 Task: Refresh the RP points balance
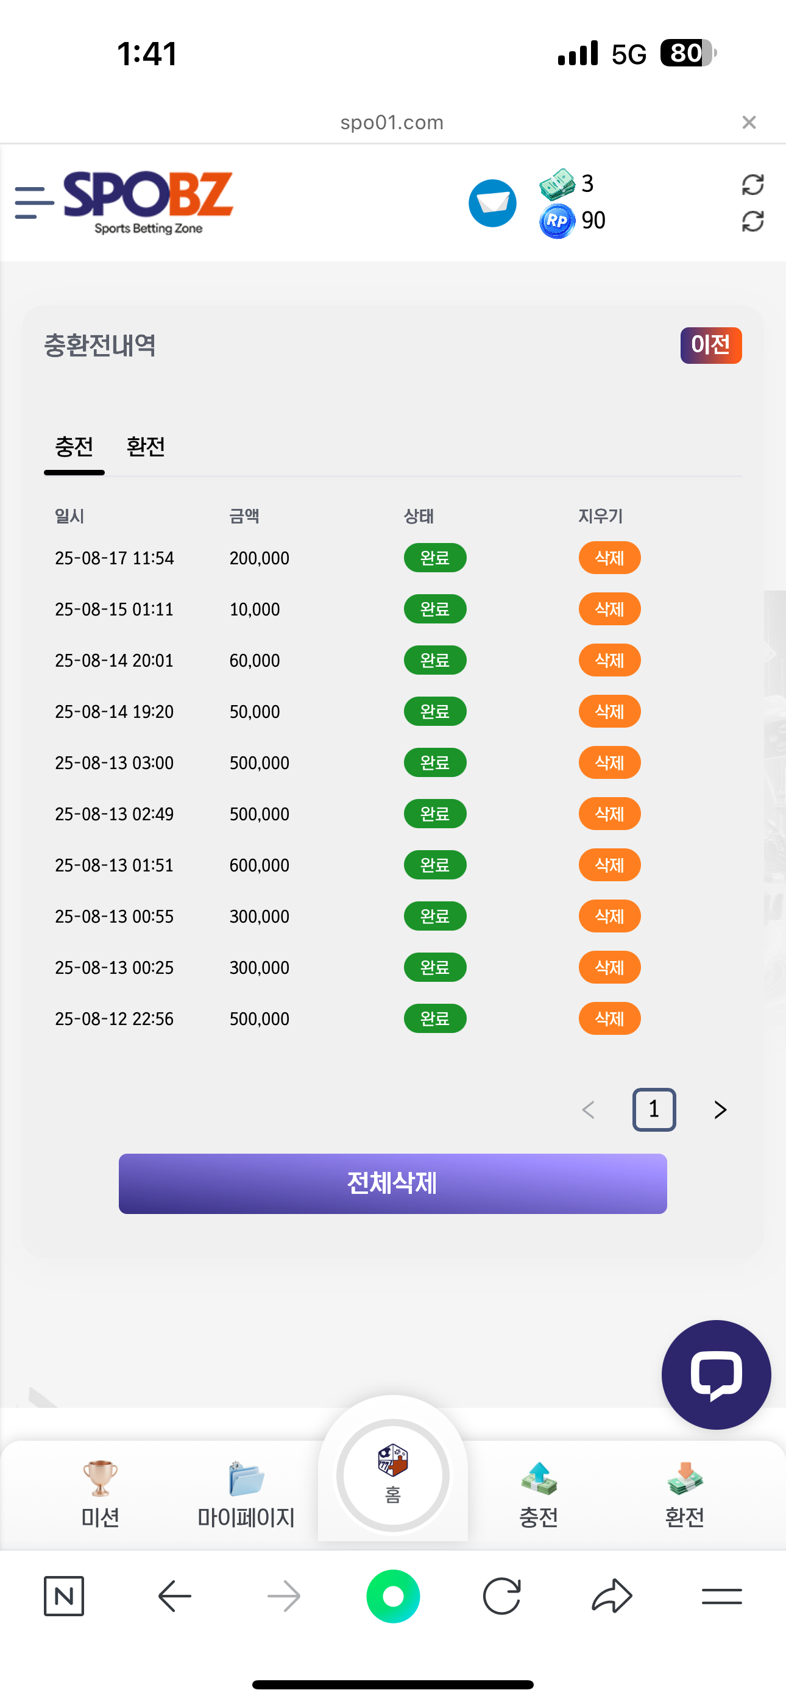[x=752, y=221]
